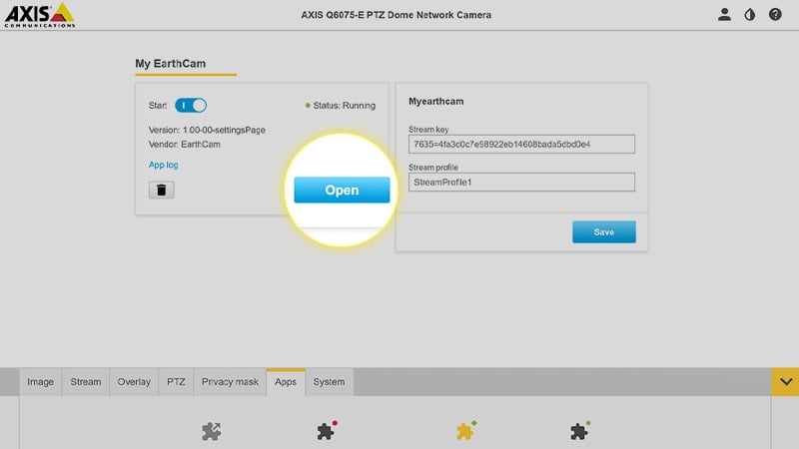
Task: Click the AXIS Communications logo
Action: [40, 15]
